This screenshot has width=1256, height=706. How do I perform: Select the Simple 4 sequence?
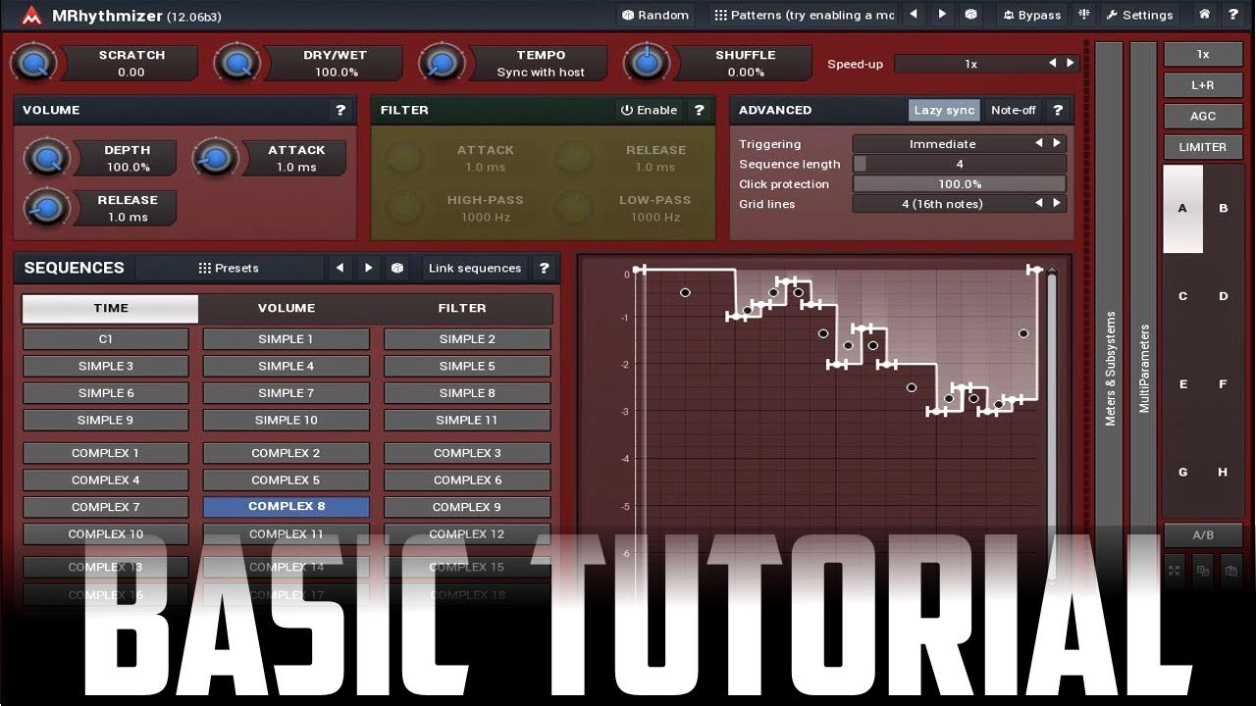(286, 366)
